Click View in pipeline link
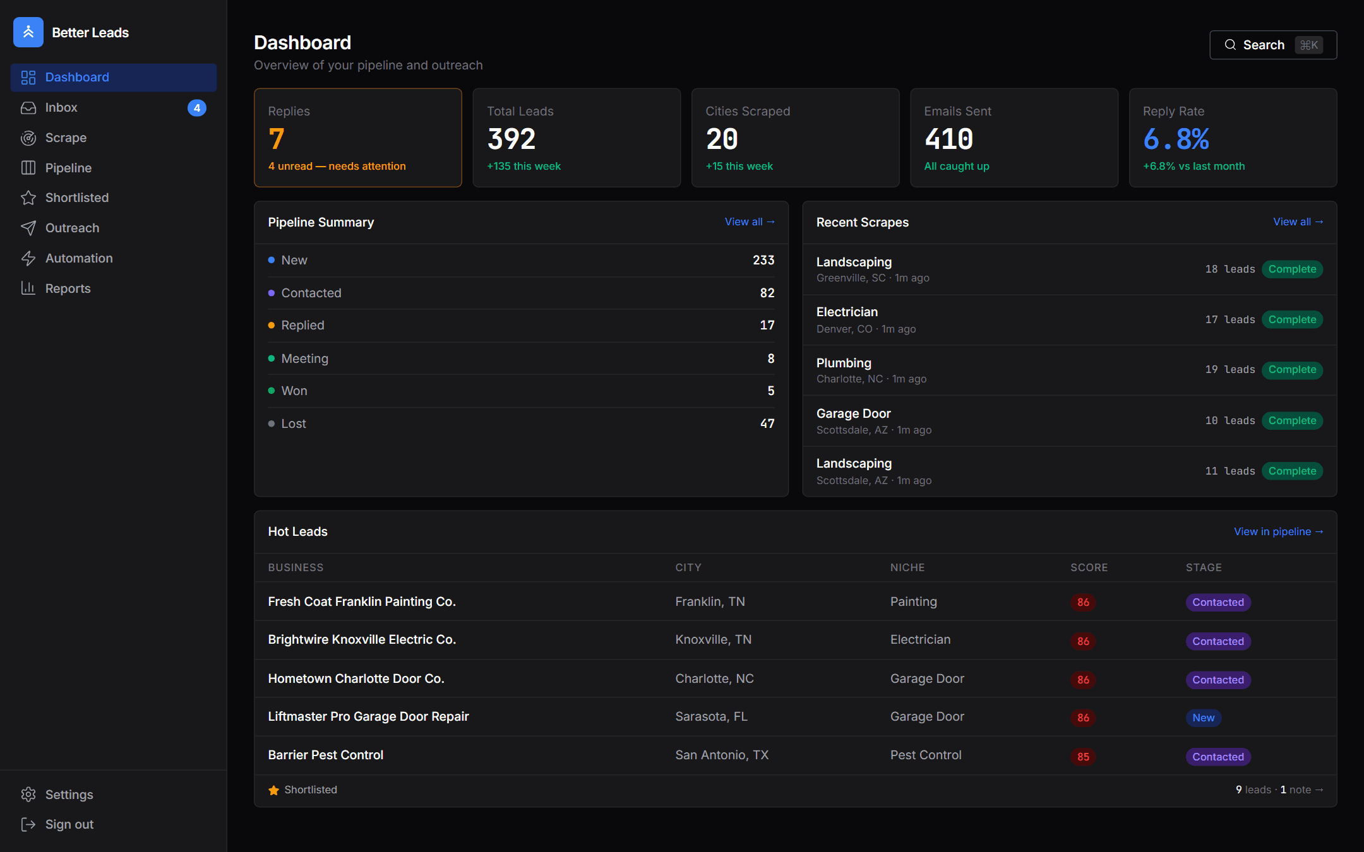 point(1278,531)
